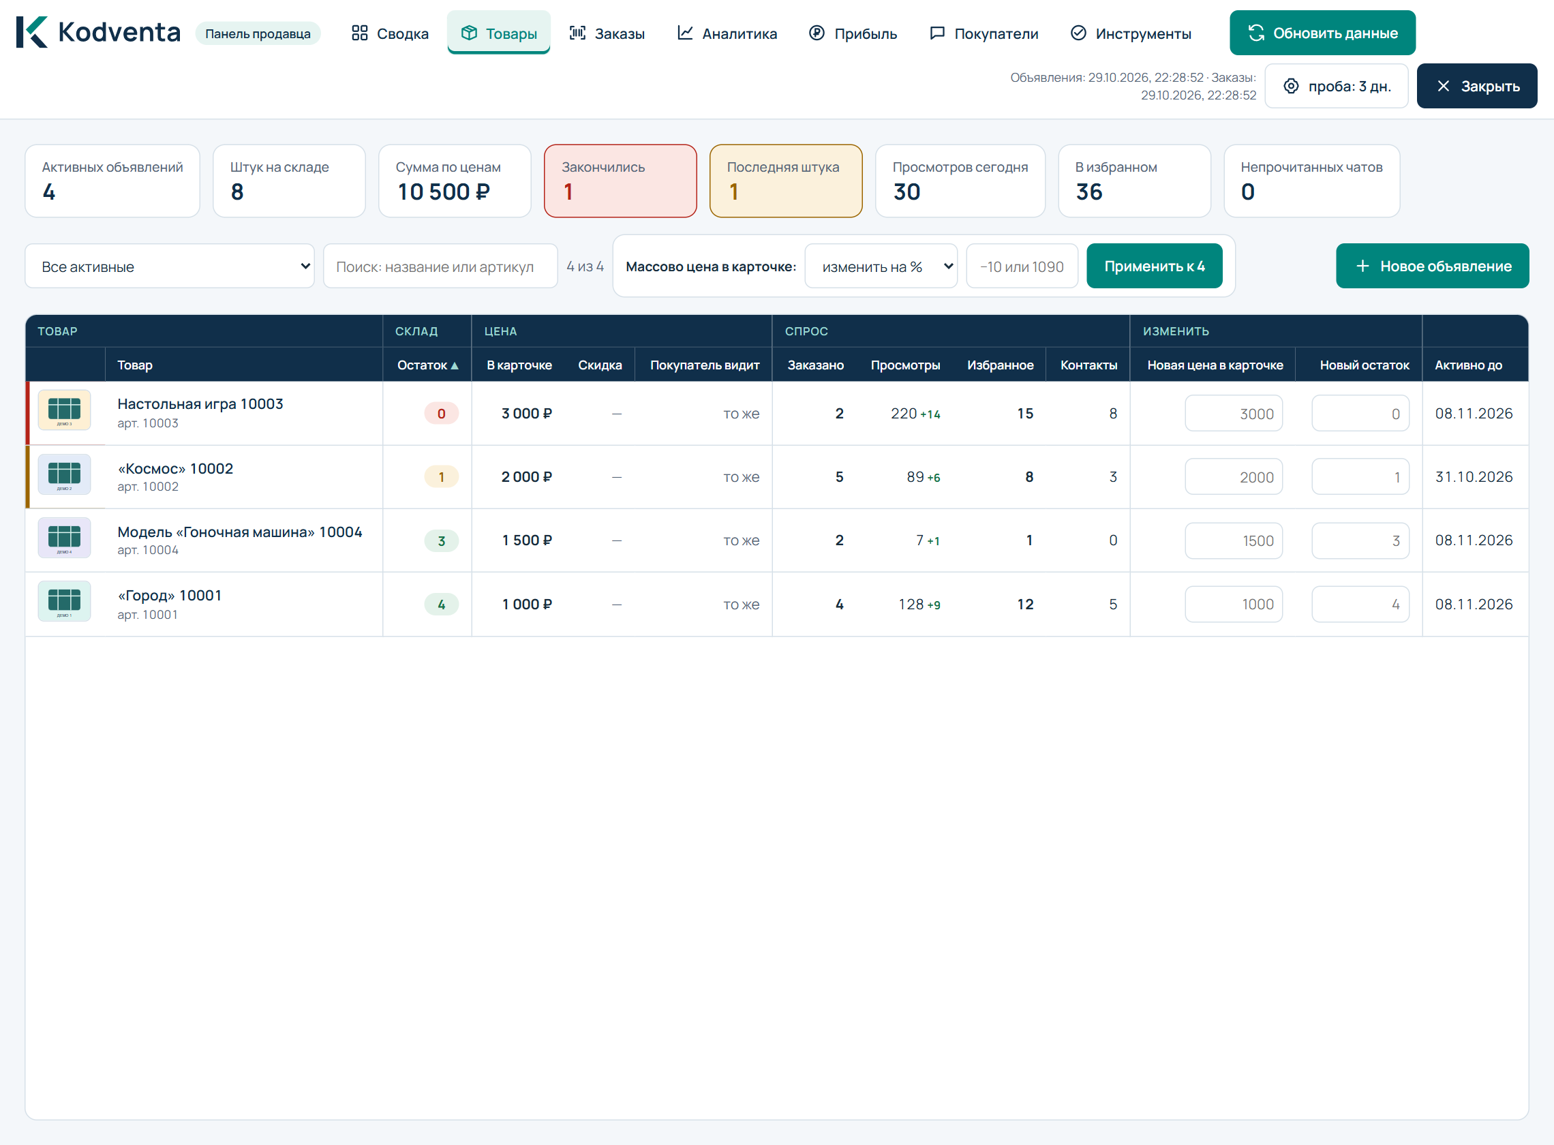The image size is (1554, 1145).
Task: Apply mass price with Применить к 4
Action: click(1154, 266)
